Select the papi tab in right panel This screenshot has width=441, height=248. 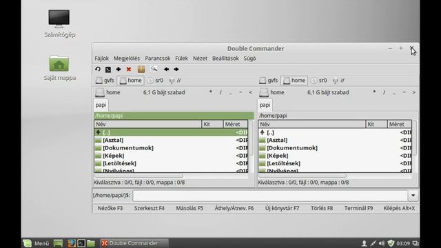tap(265, 105)
